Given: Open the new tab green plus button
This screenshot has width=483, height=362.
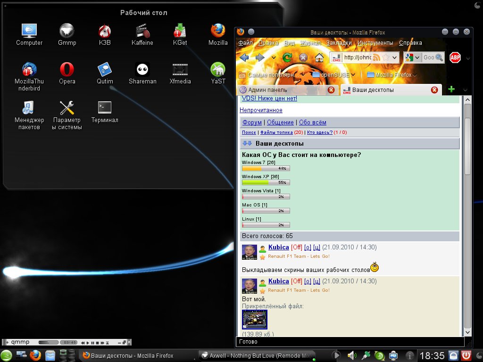Looking at the screenshot, I should [451, 90].
